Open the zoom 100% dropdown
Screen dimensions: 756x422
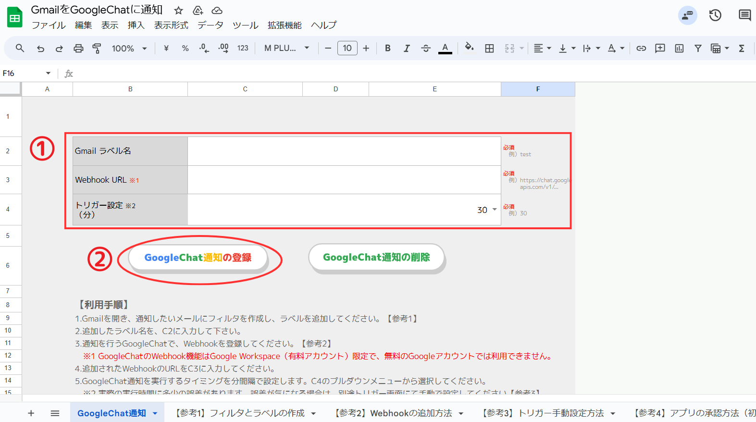129,48
